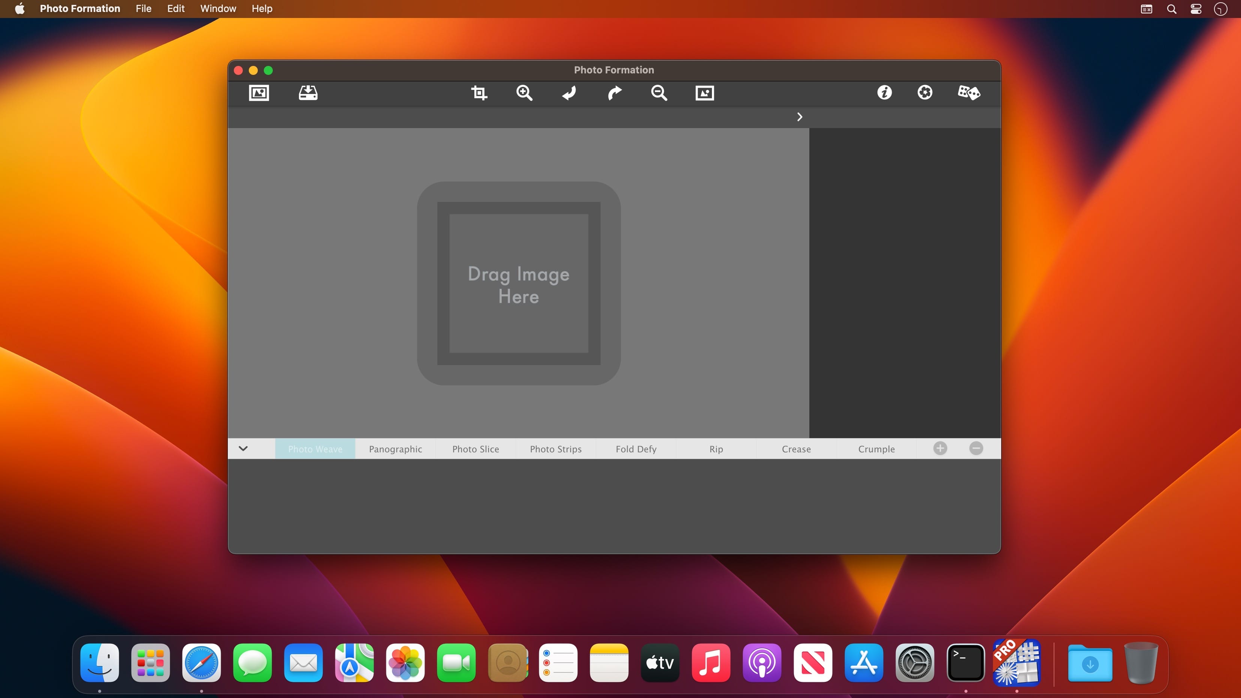Open Control Center in the menu bar
This screenshot has width=1241, height=698.
(x=1196, y=9)
